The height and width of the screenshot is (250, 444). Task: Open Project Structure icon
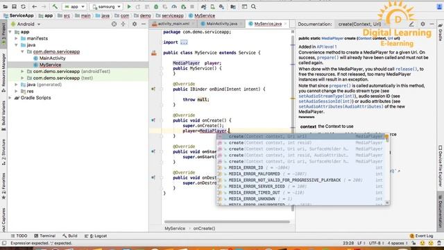coord(233,6)
